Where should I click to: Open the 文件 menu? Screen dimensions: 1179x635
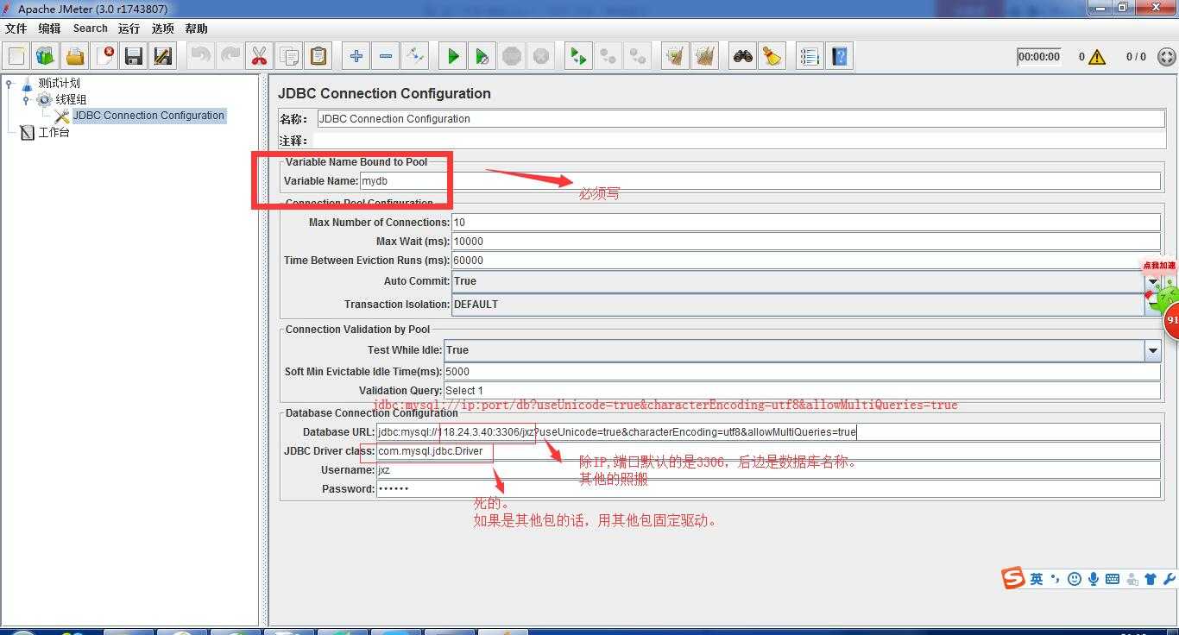click(16, 28)
